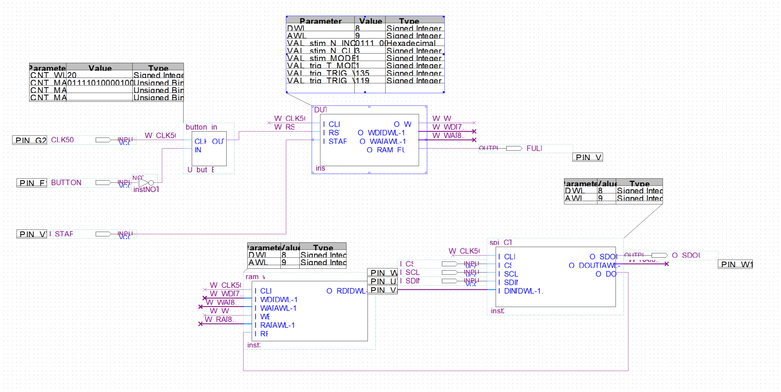This screenshot has height=392, width=781.
Task: Click CNT_WL value 20 cell
Action: [x=99, y=75]
